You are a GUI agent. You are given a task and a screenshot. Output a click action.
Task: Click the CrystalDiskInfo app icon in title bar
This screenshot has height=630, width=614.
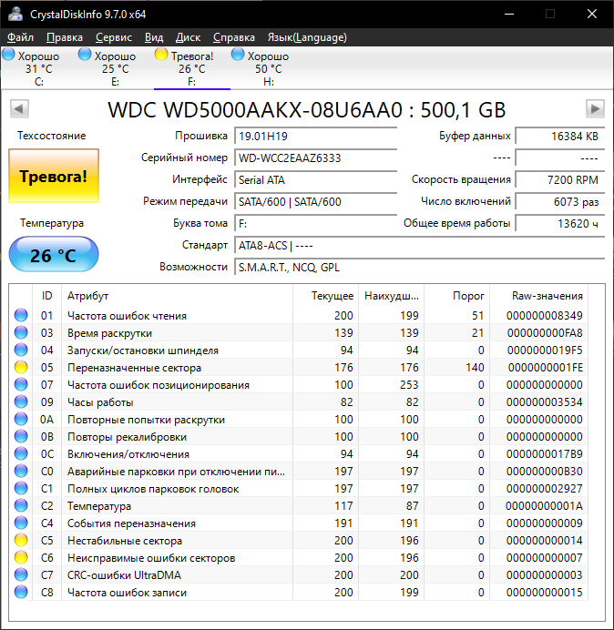(13, 15)
